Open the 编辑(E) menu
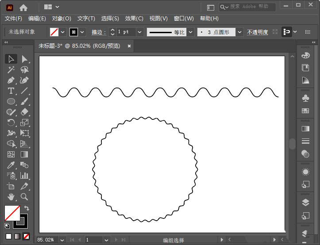The image size is (320, 245). [37, 19]
